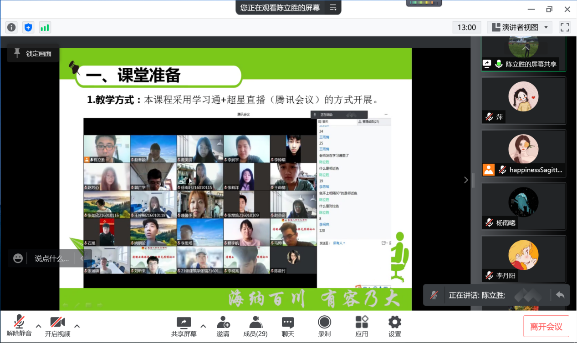Open the Chat (聊天) panel
This screenshot has width=577, height=343.
coord(288,326)
